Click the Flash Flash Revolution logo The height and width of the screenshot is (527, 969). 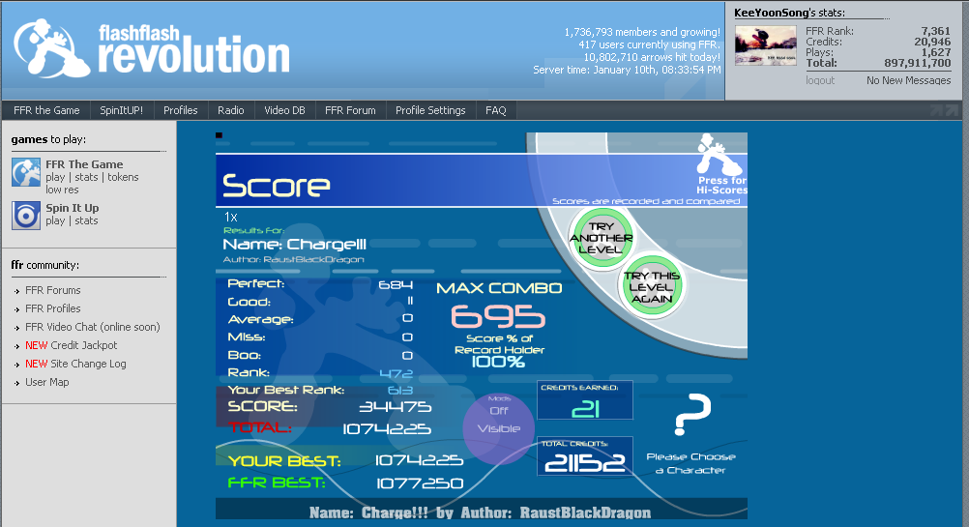152,49
